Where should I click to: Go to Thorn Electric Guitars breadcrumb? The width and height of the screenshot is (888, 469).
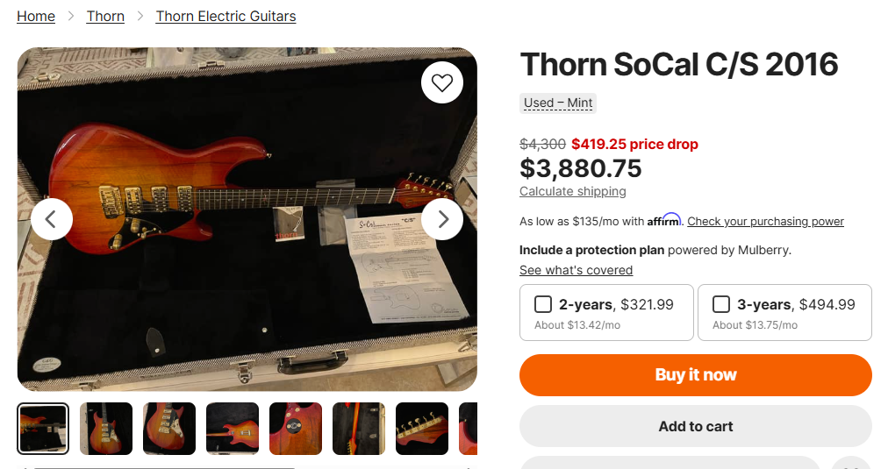point(226,17)
